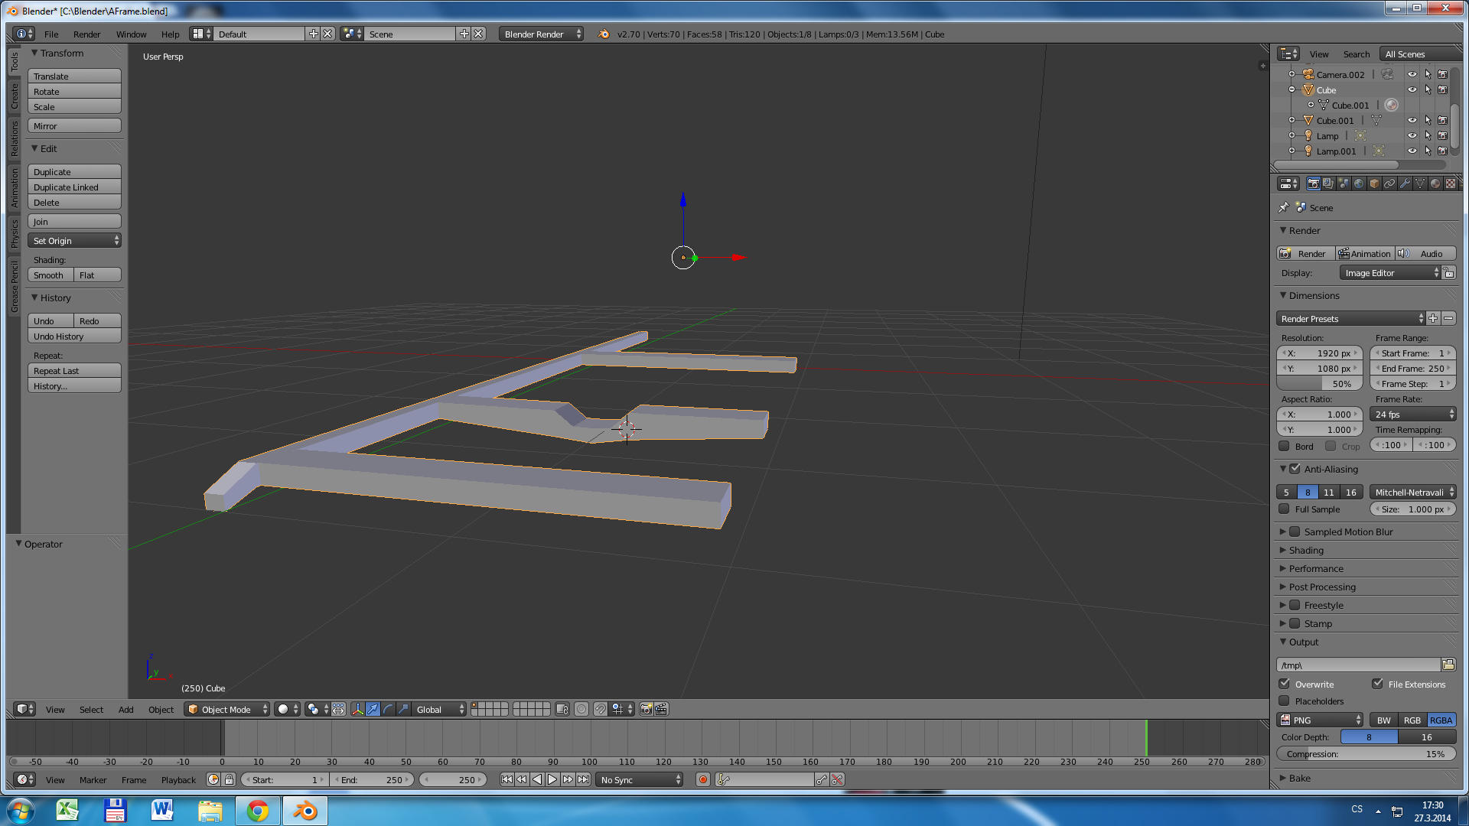Open the Mitchell-Netravali filter dropdown
The width and height of the screenshot is (1469, 826).
tap(1413, 492)
